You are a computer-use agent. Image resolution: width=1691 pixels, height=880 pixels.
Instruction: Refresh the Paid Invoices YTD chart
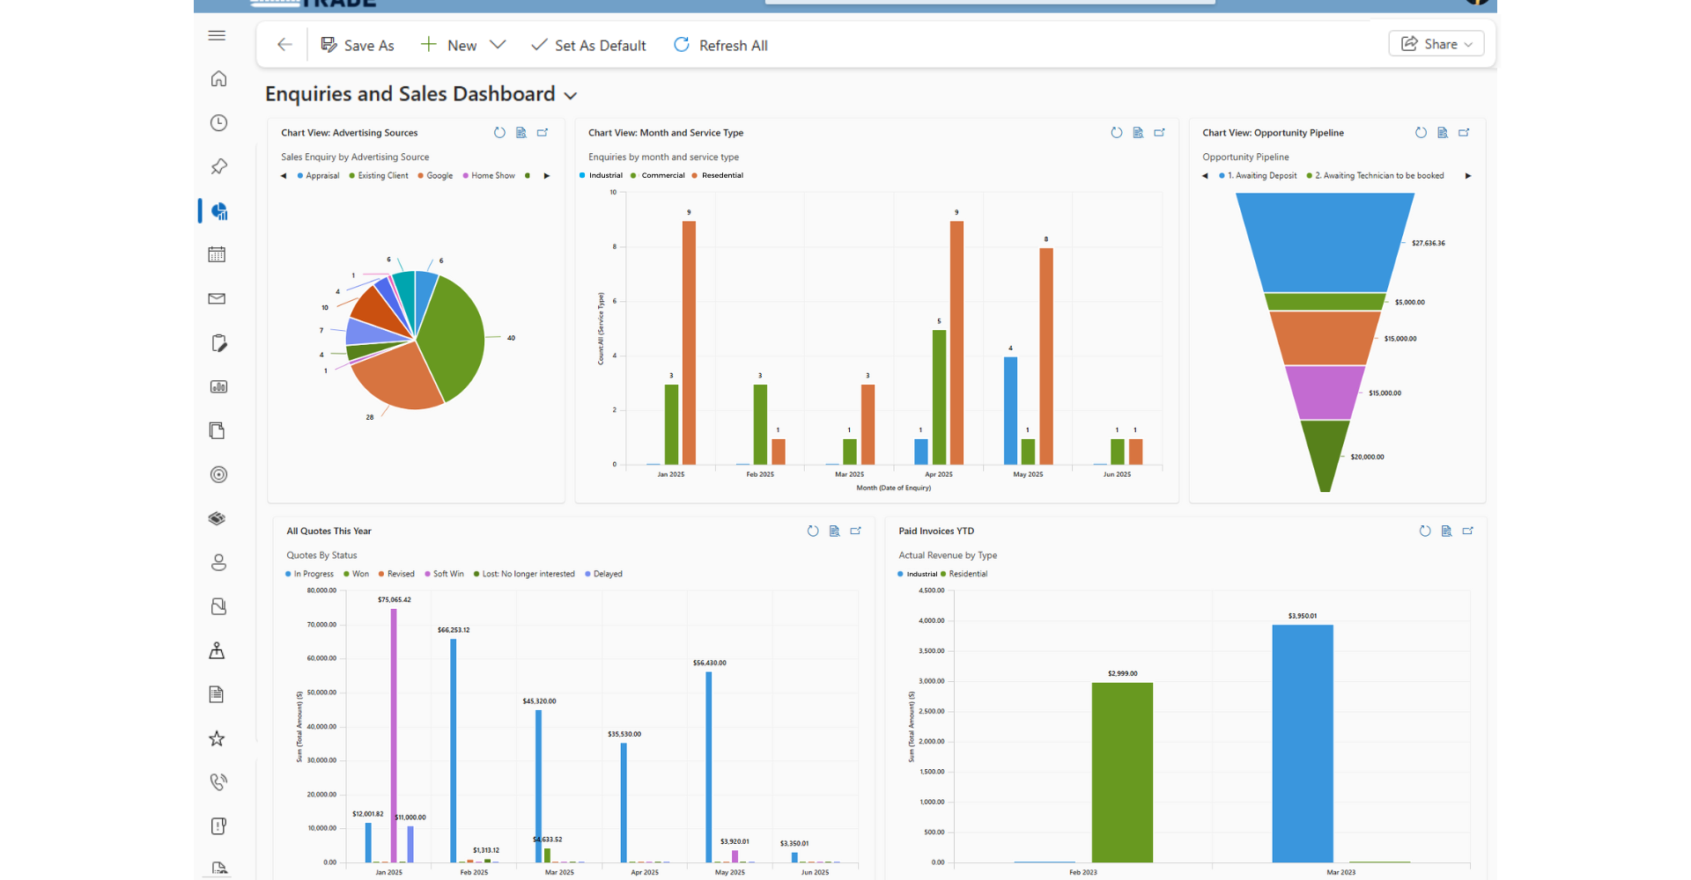point(1425,531)
